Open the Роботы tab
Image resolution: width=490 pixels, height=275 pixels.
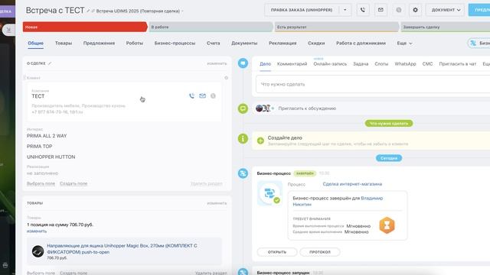click(135, 44)
